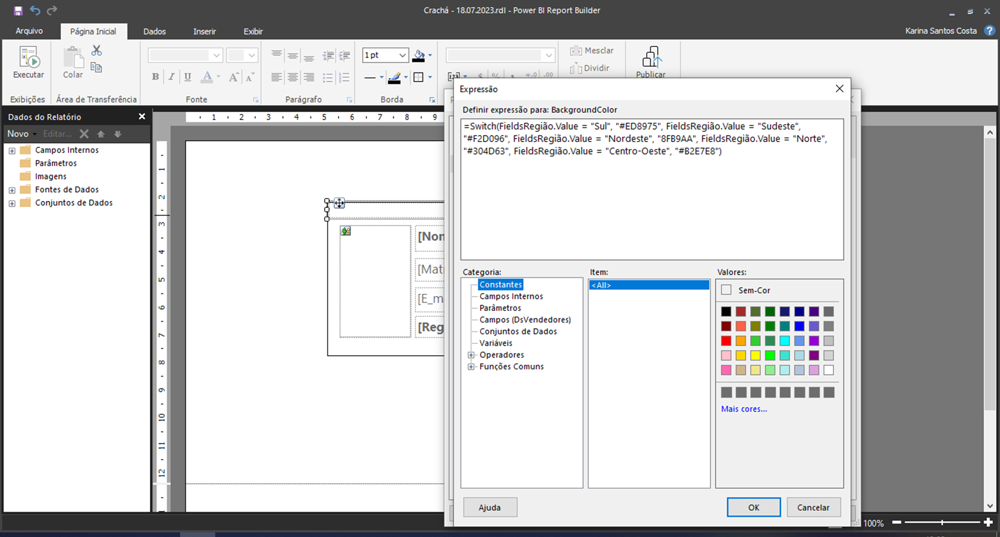The height and width of the screenshot is (537, 1000).
Task: Click the bulleted list icon
Action: click(328, 77)
